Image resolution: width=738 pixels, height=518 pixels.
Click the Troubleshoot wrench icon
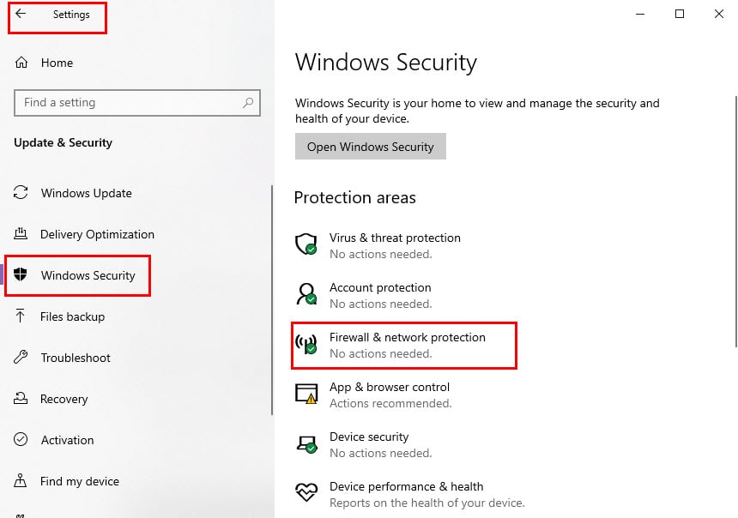pos(21,357)
